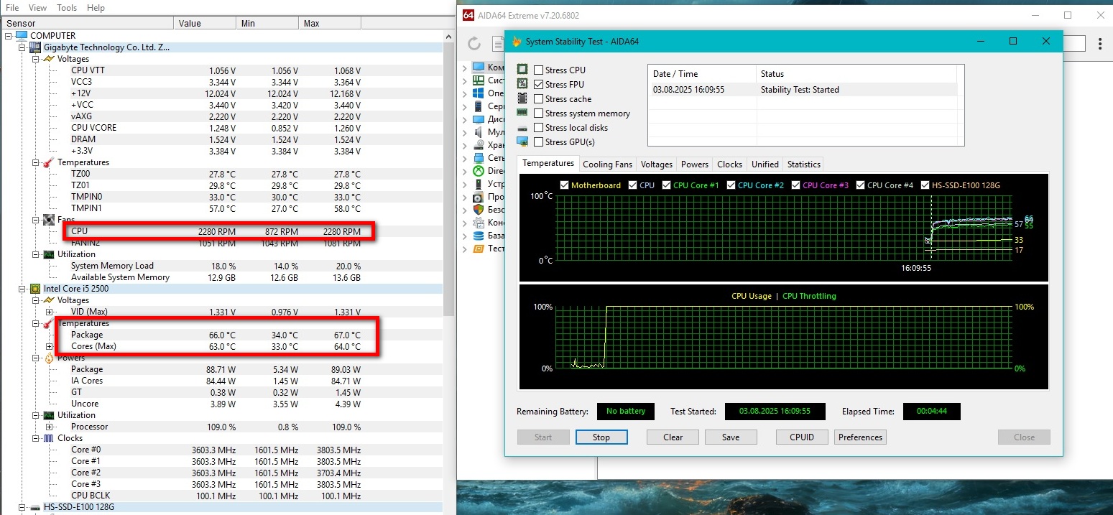
Task: Click the flame icon in System Stability Test title
Action: pos(517,42)
